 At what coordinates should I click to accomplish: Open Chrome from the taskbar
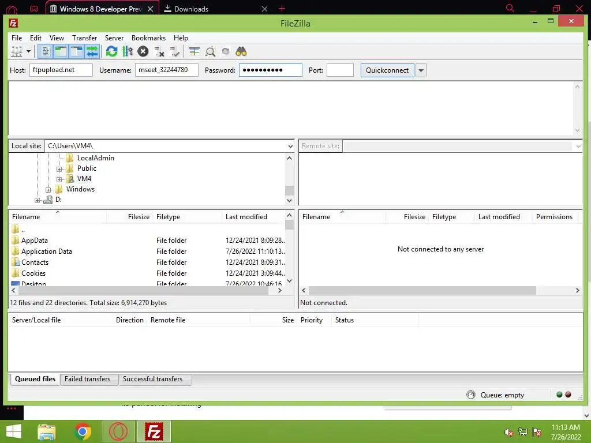[x=83, y=431]
